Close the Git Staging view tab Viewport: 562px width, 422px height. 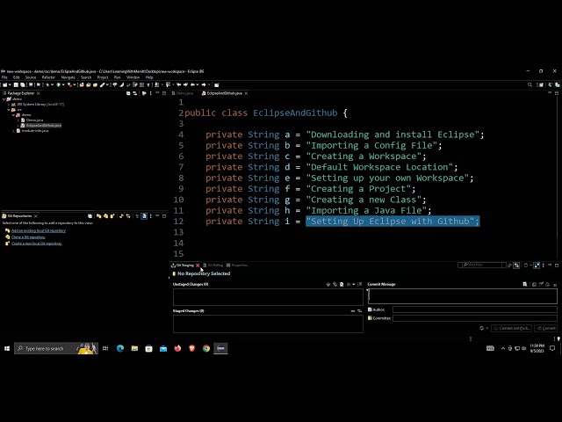tap(198, 266)
